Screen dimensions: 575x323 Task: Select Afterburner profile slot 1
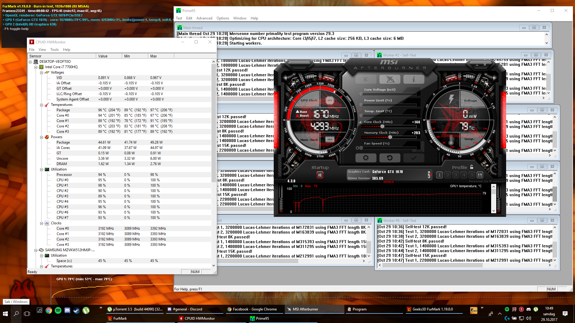pos(439,175)
